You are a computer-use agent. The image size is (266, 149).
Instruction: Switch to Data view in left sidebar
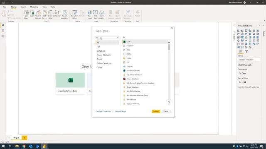tap(3, 31)
